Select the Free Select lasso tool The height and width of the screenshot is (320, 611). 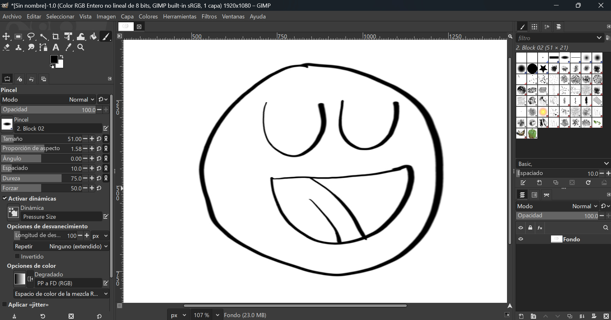coord(31,36)
